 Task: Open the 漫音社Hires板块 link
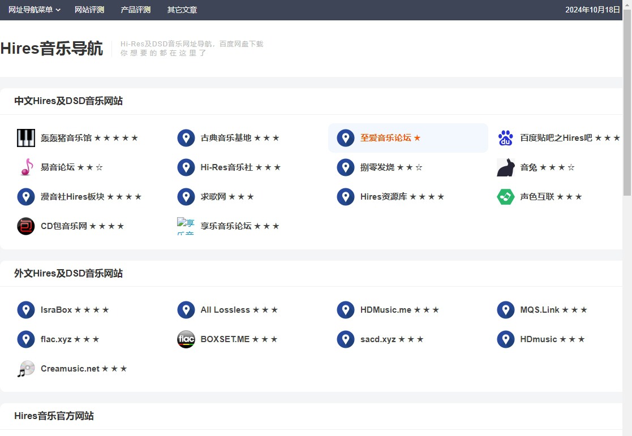tap(91, 197)
